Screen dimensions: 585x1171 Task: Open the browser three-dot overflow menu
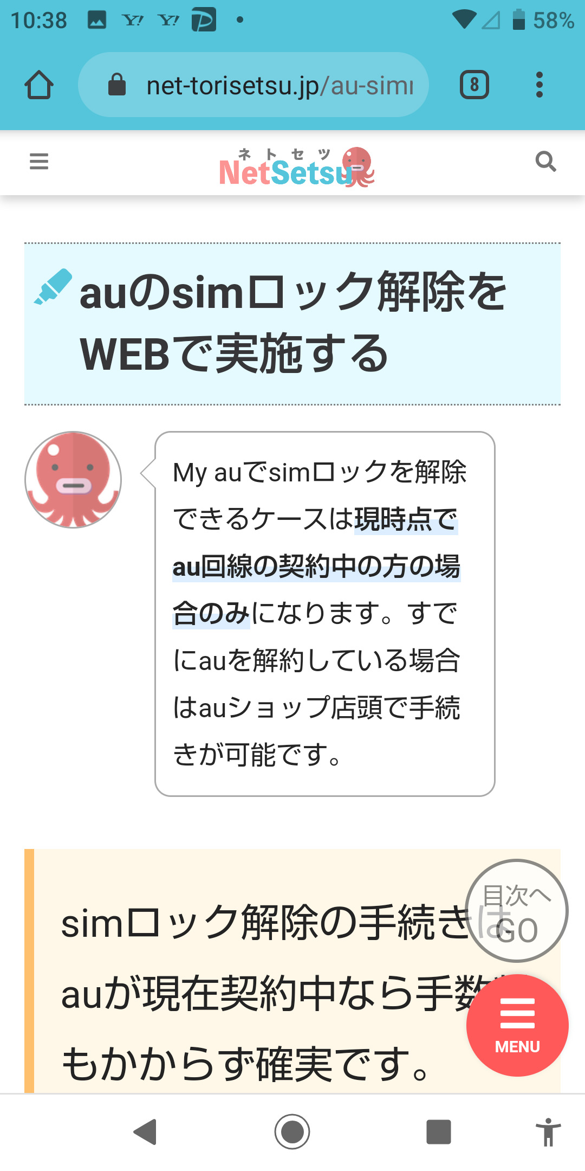tap(539, 85)
